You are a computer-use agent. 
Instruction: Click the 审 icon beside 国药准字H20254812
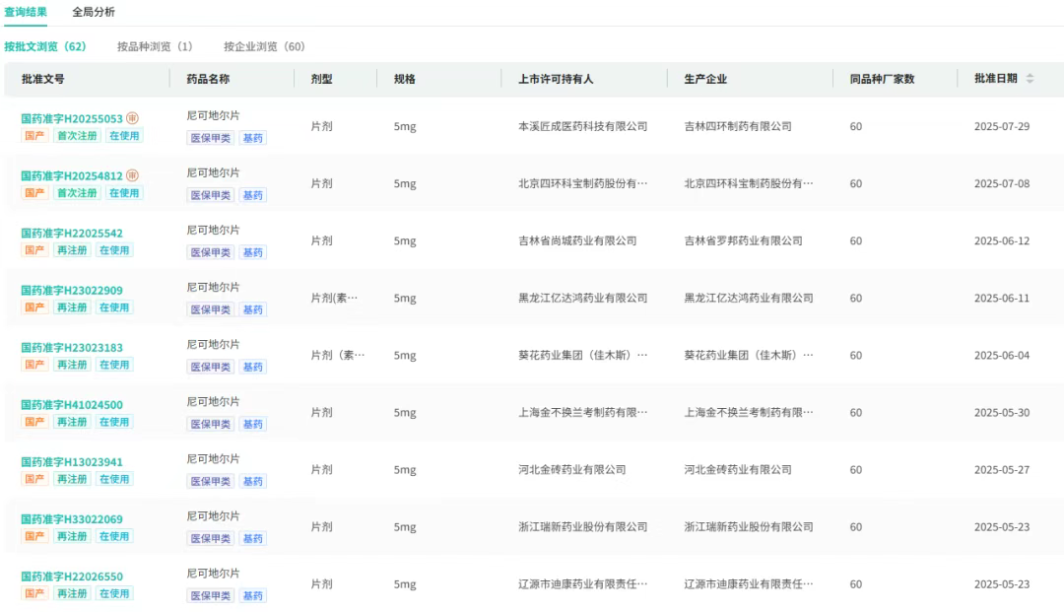click(133, 175)
